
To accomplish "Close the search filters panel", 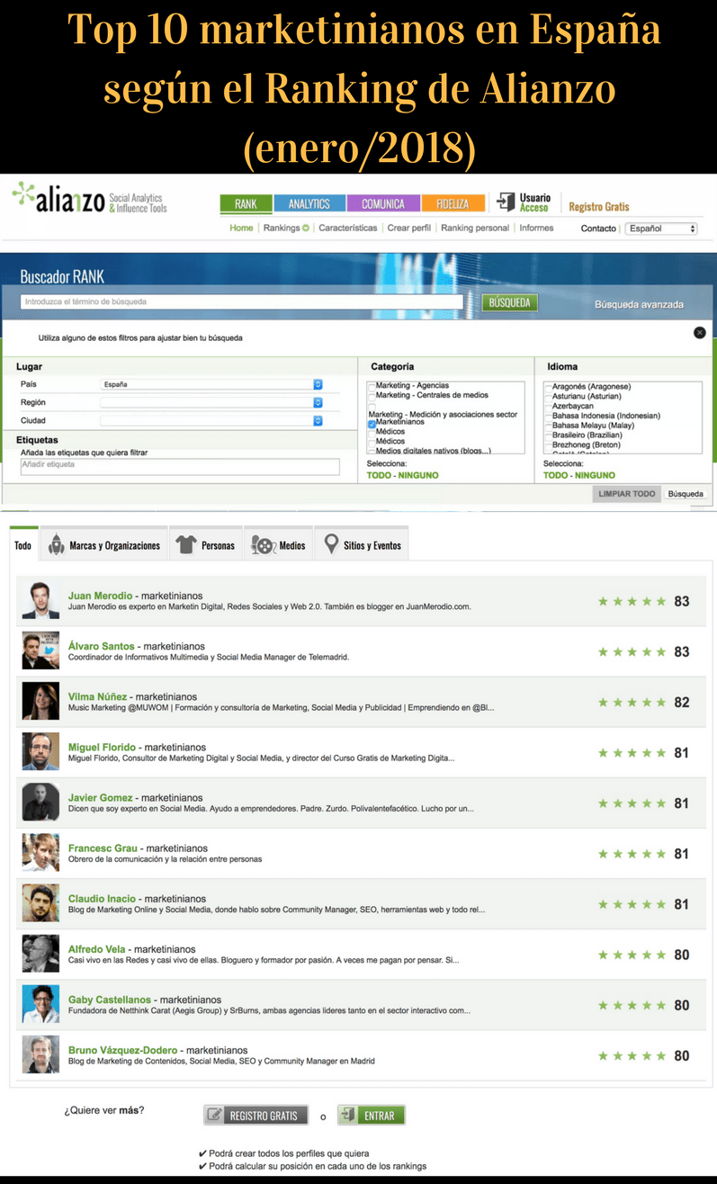I will (x=700, y=333).
